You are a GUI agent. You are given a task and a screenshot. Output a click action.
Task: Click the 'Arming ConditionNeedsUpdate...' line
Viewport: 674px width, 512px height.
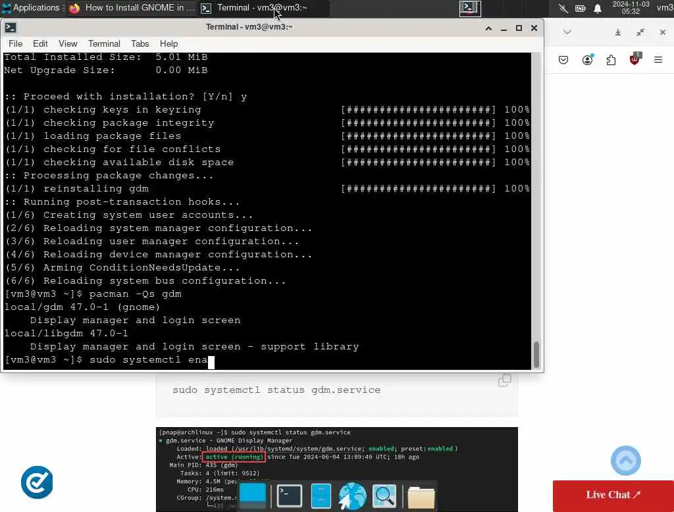122,268
